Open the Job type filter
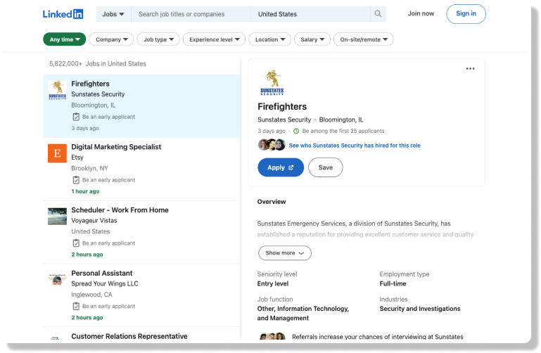This screenshot has width=541, height=353. [x=158, y=39]
